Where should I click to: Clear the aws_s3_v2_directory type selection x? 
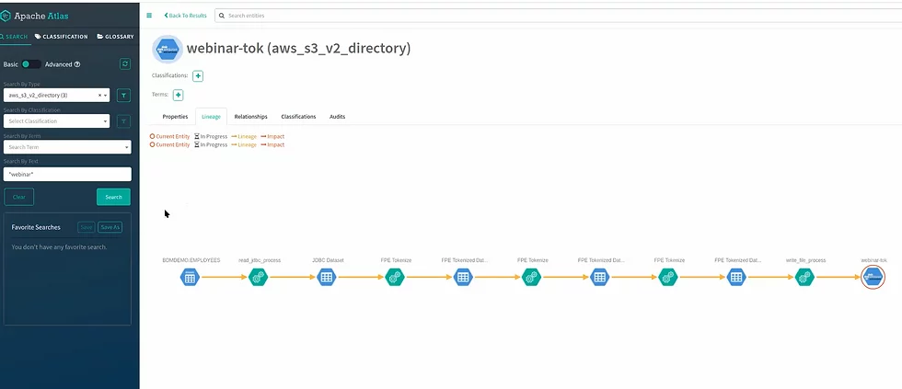pos(100,96)
